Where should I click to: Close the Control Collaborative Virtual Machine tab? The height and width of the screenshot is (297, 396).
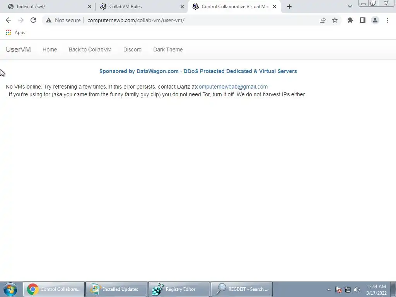point(275,7)
